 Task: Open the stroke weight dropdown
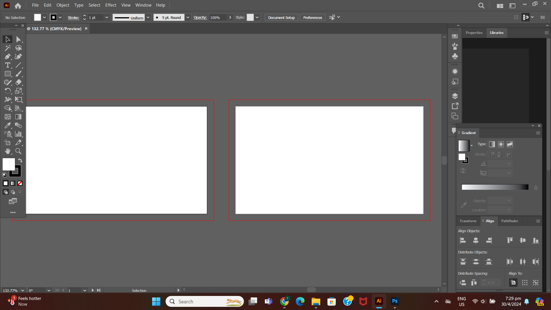(106, 18)
